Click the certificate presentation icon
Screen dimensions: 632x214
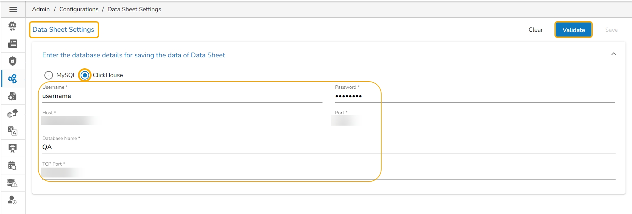click(12, 148)
